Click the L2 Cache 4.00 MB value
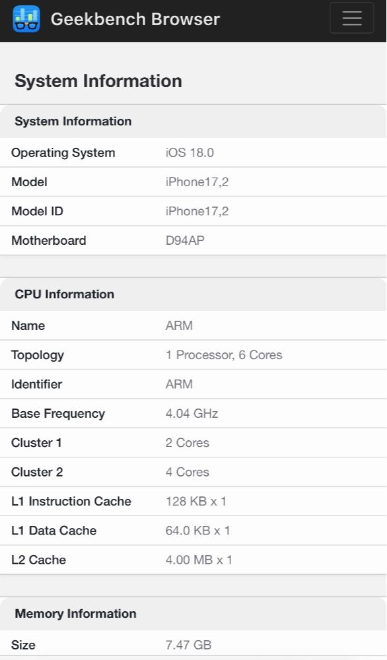 point(199,560)
